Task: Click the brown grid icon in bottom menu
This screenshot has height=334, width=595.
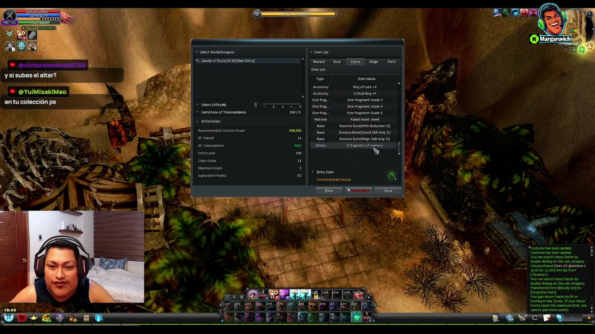Action: 86,318
